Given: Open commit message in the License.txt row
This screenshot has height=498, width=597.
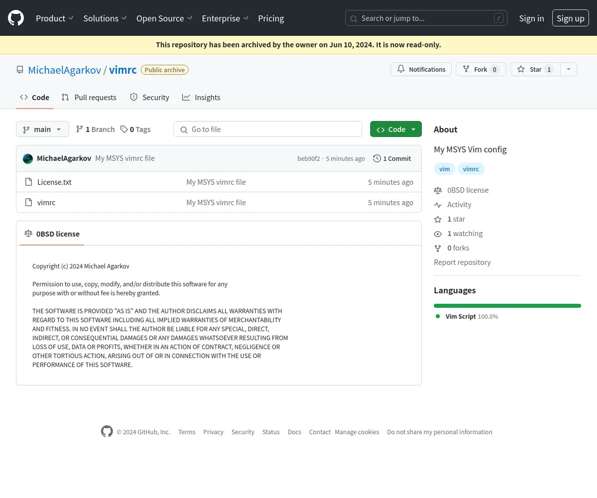Looking at the screenshot, I should (x=216, y=182).
